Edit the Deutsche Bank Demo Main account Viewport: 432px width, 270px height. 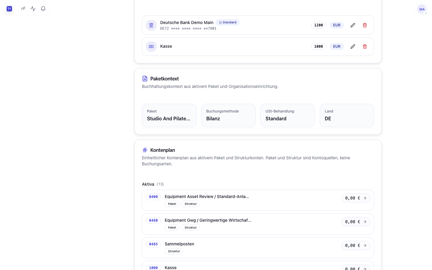pyautogui.click(x=353, y=25)
